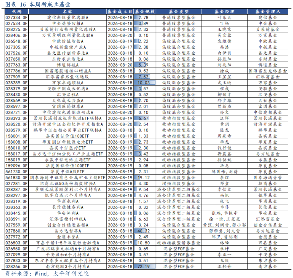This screenshot has height=278, width=293.
Task: Select the 基金管理人 column header
Action: click(x=268, y=11)
